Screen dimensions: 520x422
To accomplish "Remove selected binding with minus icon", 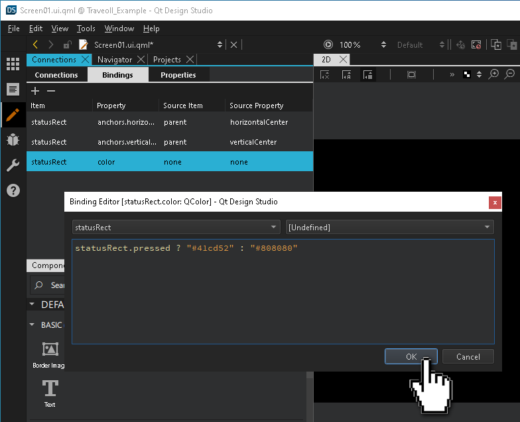I will click(51, 91).
